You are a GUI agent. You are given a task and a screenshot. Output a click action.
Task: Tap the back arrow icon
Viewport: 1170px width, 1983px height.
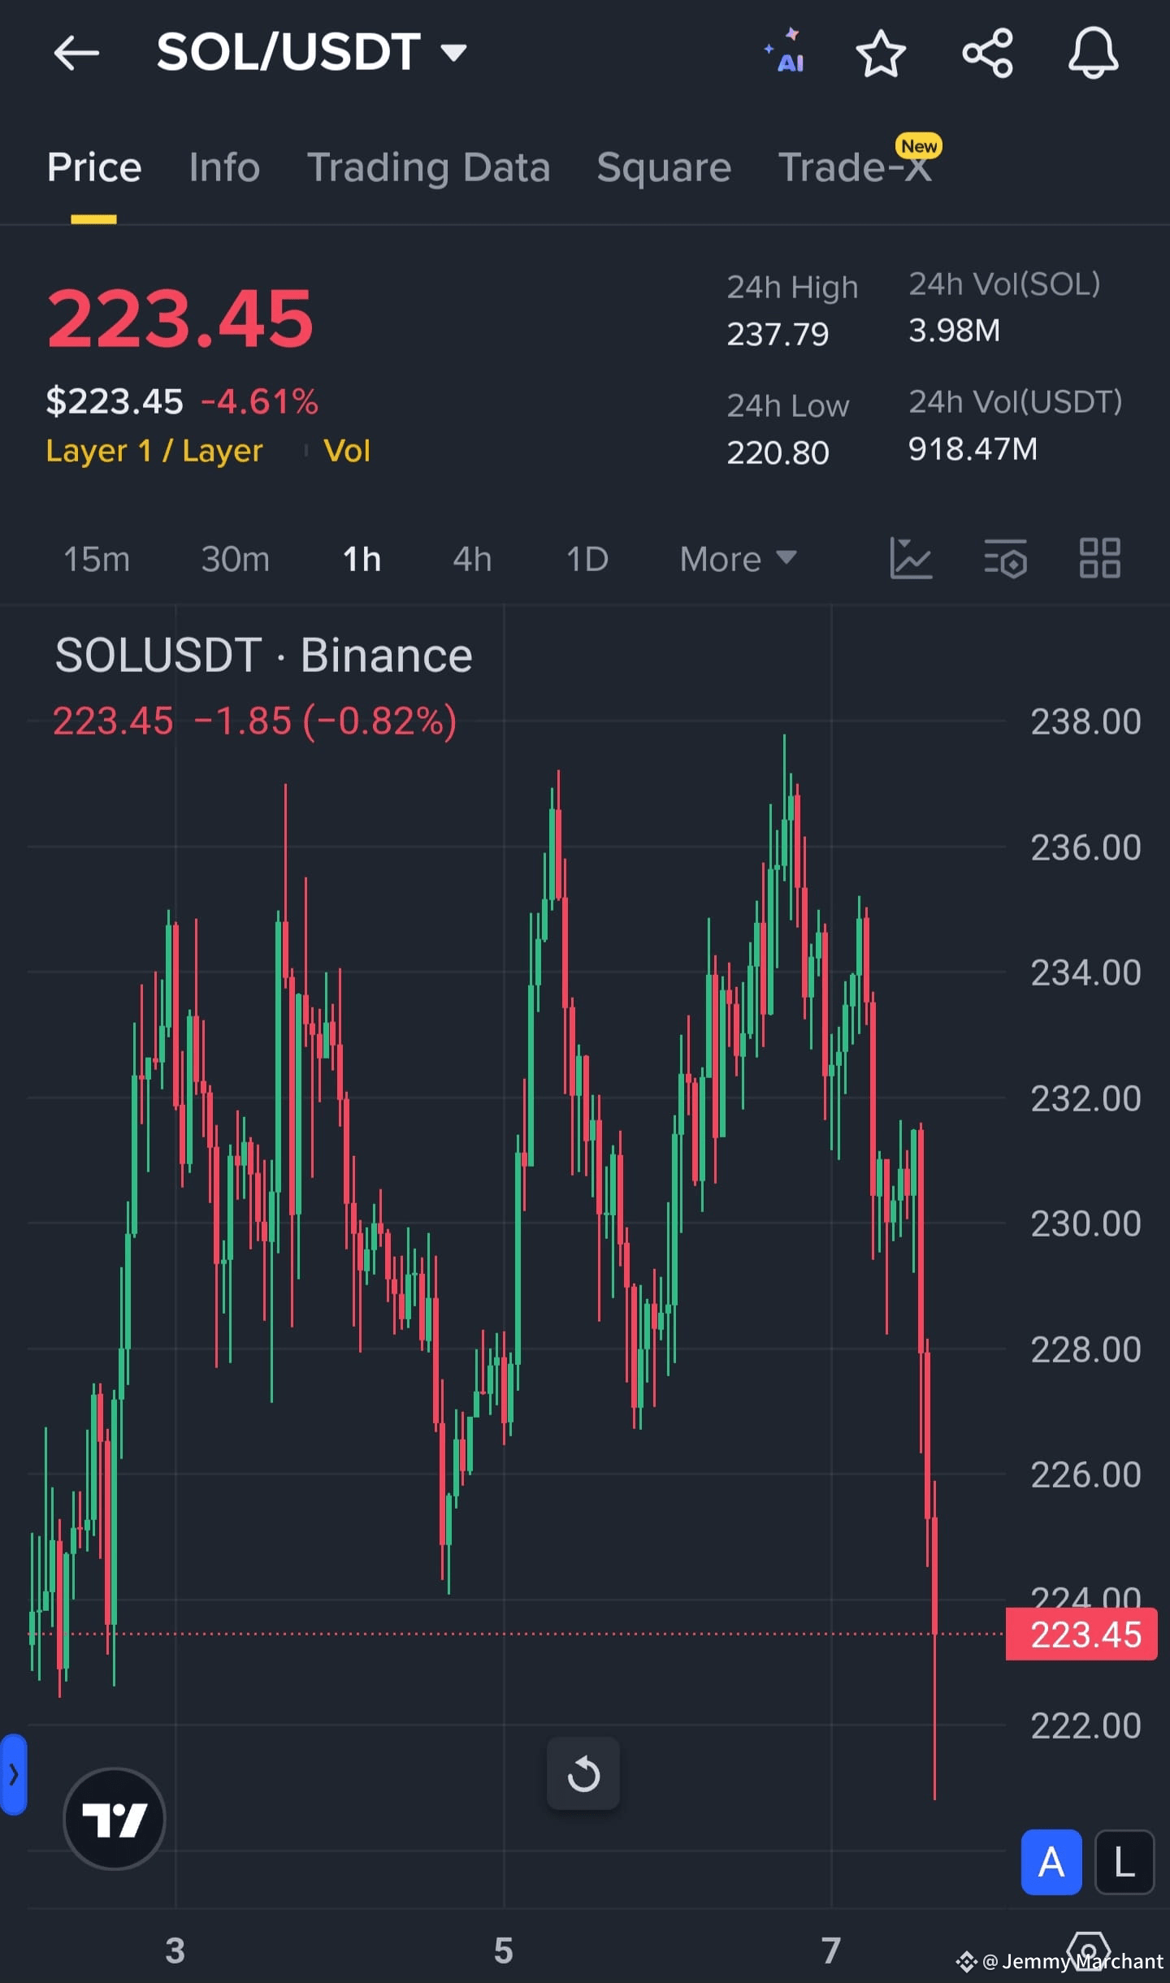76,53
